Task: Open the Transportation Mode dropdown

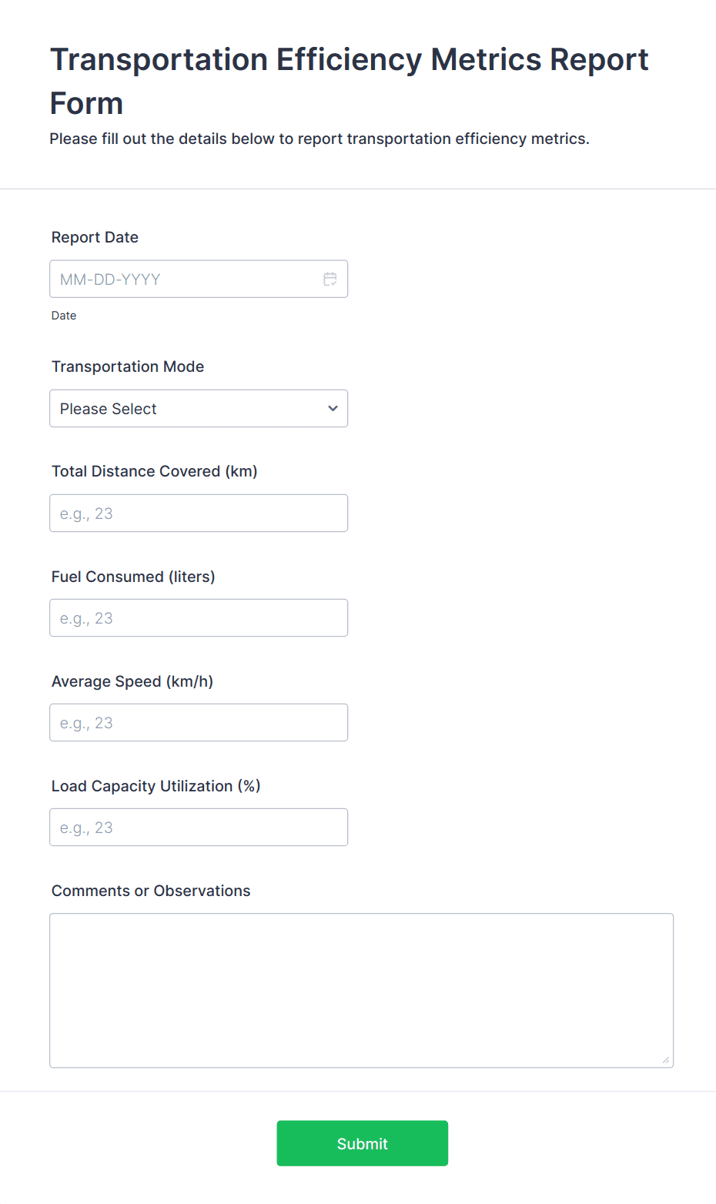Action: coord(199,408)
